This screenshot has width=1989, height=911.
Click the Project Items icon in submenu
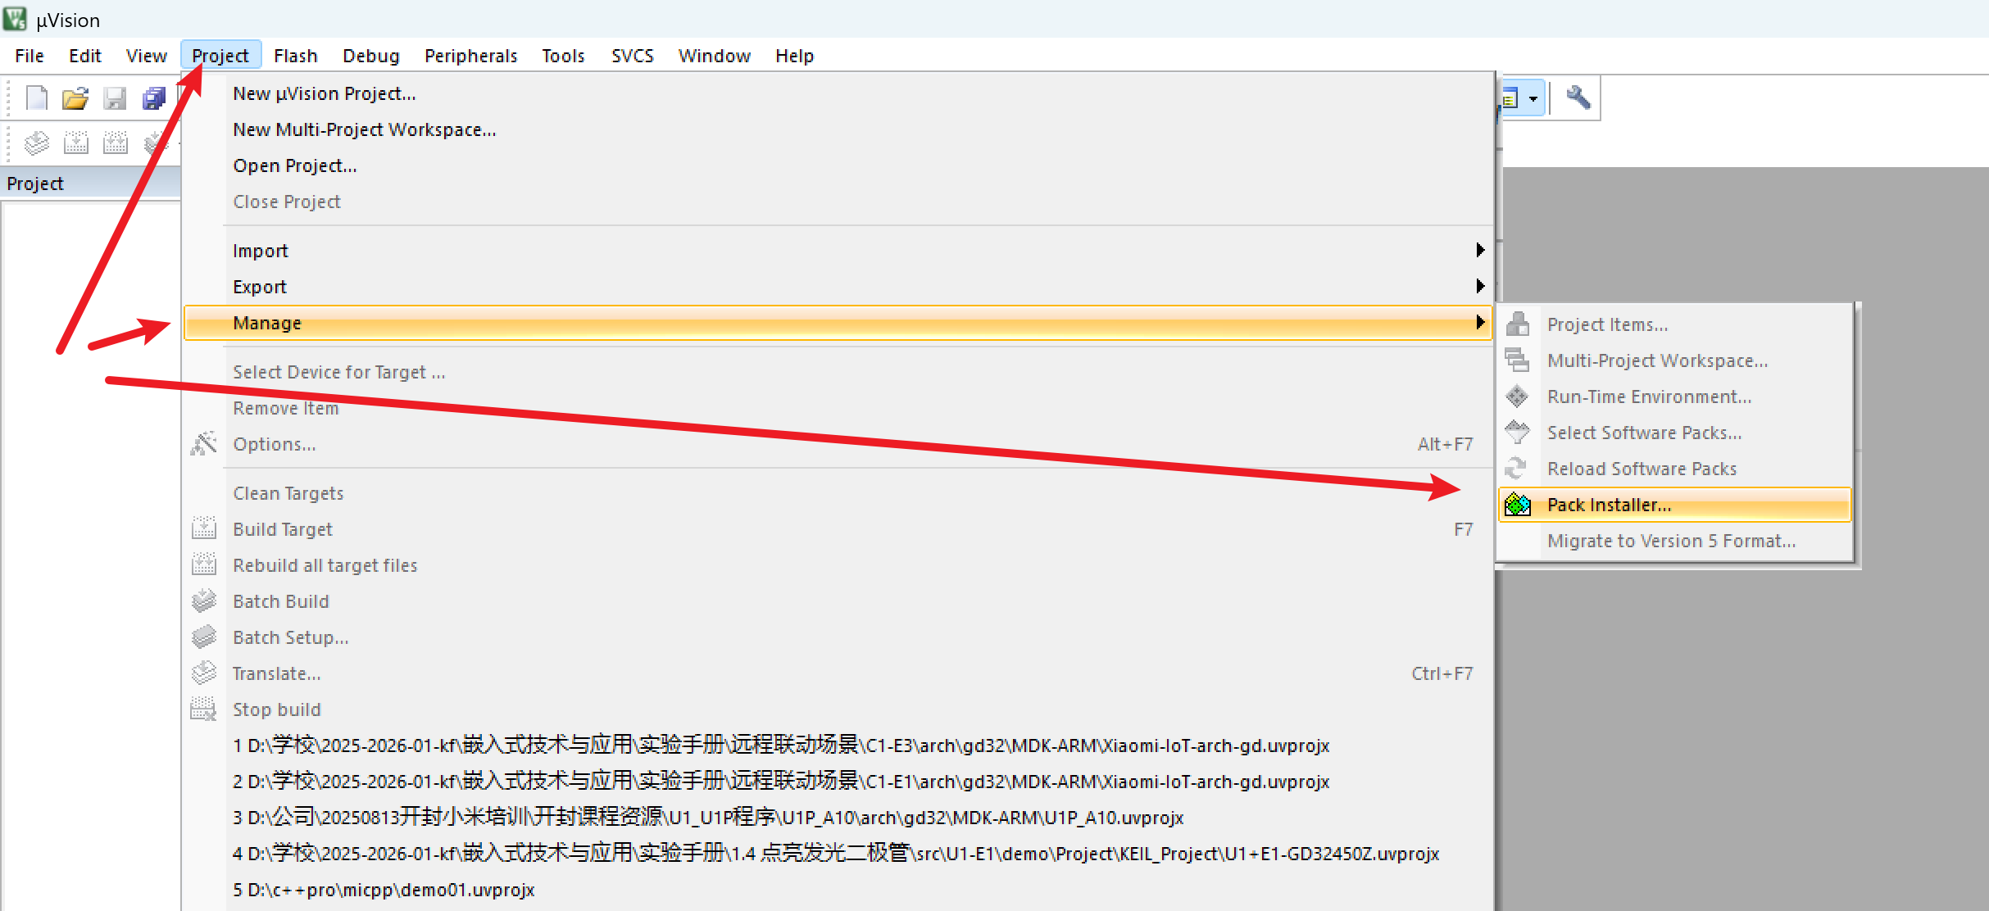tap(1518, 324)
